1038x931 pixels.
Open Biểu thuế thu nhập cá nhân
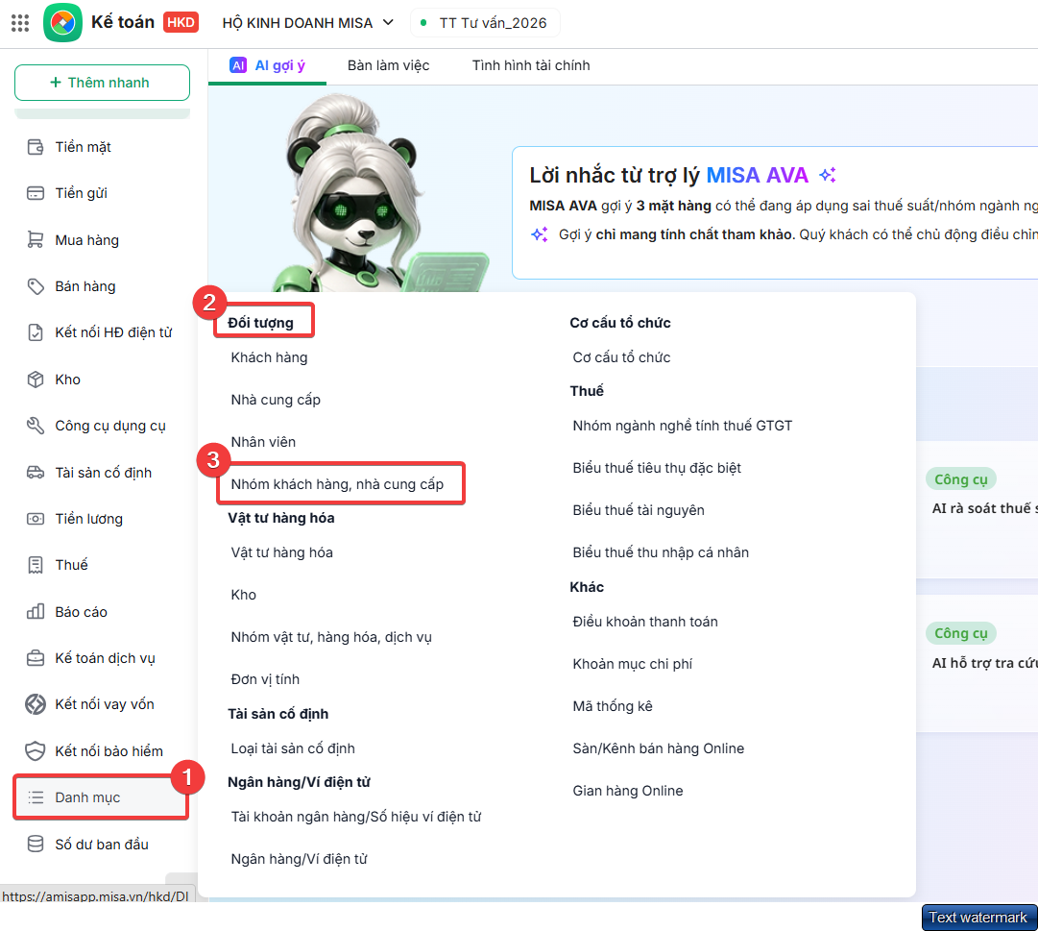coord(661,552)
